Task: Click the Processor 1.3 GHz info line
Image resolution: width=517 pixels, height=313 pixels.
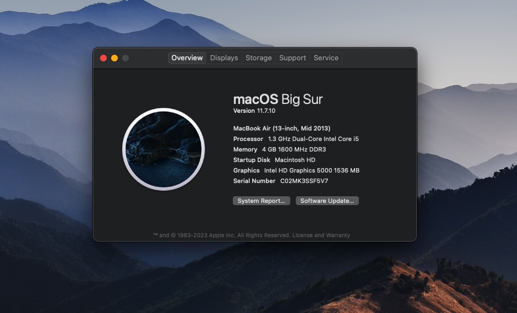Action: coord(296,139)
